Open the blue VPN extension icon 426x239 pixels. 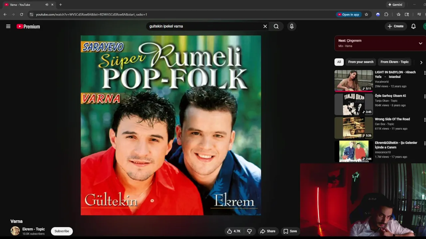(378, 14)
